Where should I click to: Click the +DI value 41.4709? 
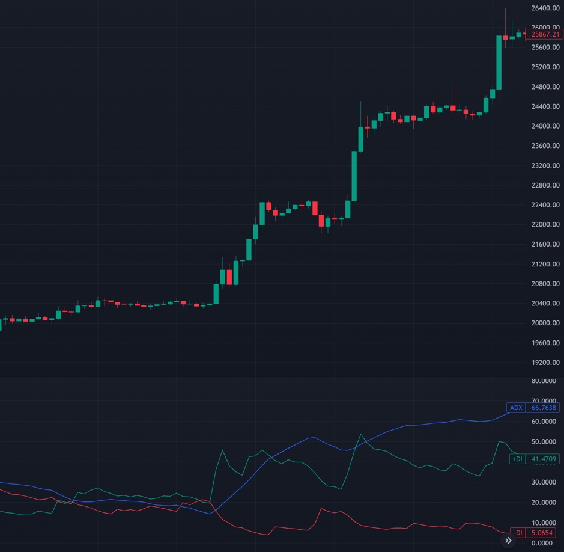click(543, 459)
